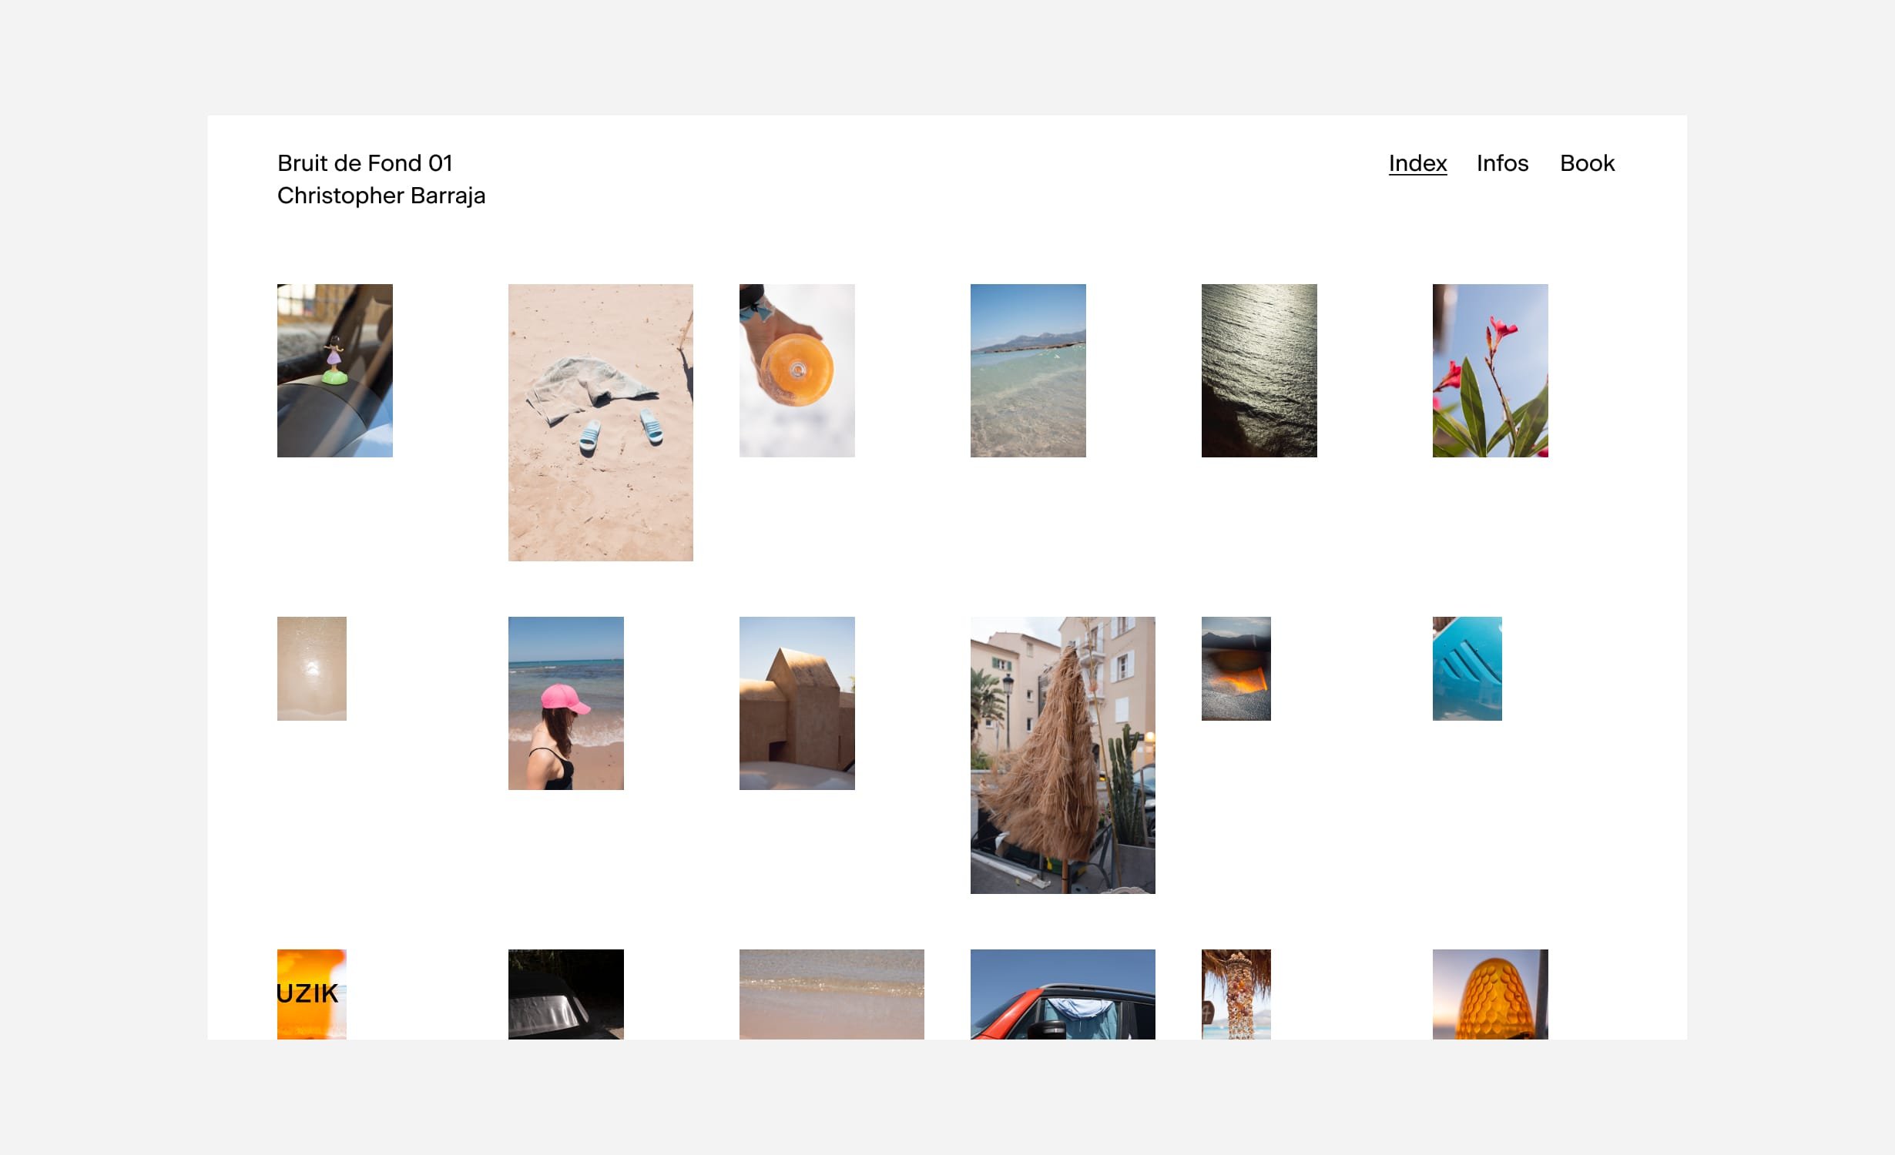
Task: Open the Index menu link
Action: coord(1417,163)
